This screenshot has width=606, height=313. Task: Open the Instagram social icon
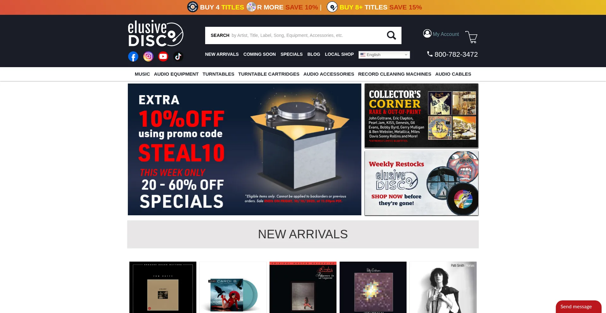click(x=148, y=56)
